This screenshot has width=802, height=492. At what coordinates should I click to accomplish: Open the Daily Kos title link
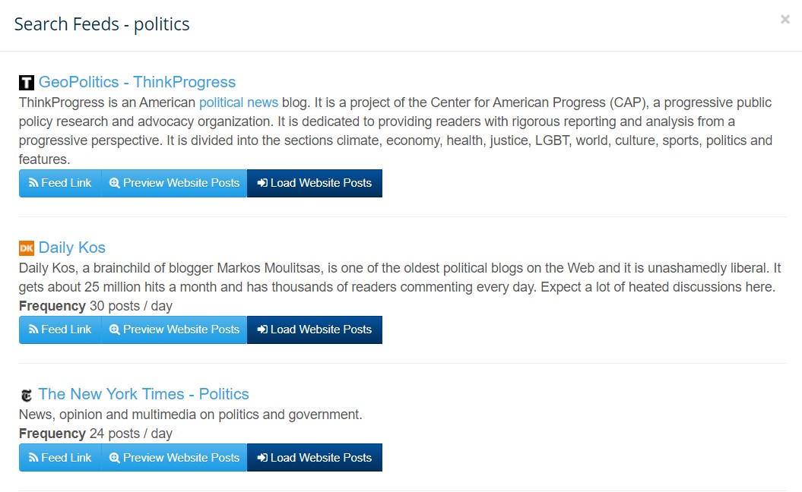pyautogui.click(x=72, y=248)
